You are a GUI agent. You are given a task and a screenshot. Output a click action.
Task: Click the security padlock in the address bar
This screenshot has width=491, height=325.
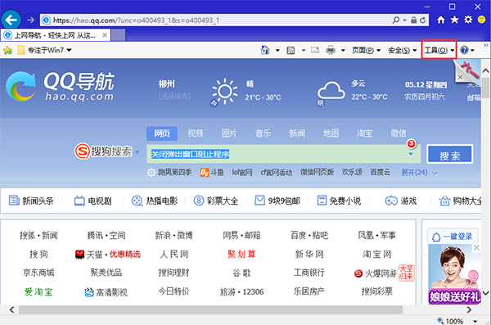(413, 20)
